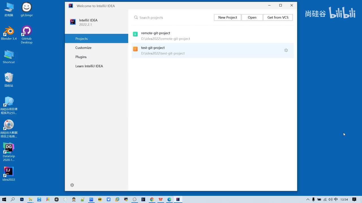This screenshot has height=203, width=362.
Task: Open the remote-git-project entry
Action: pos(213,36)
